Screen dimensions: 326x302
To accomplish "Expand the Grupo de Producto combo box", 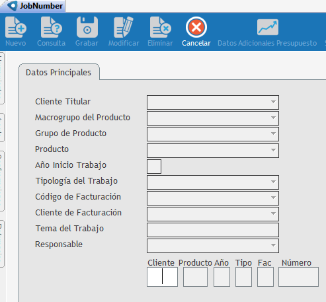I will point(213,134).
